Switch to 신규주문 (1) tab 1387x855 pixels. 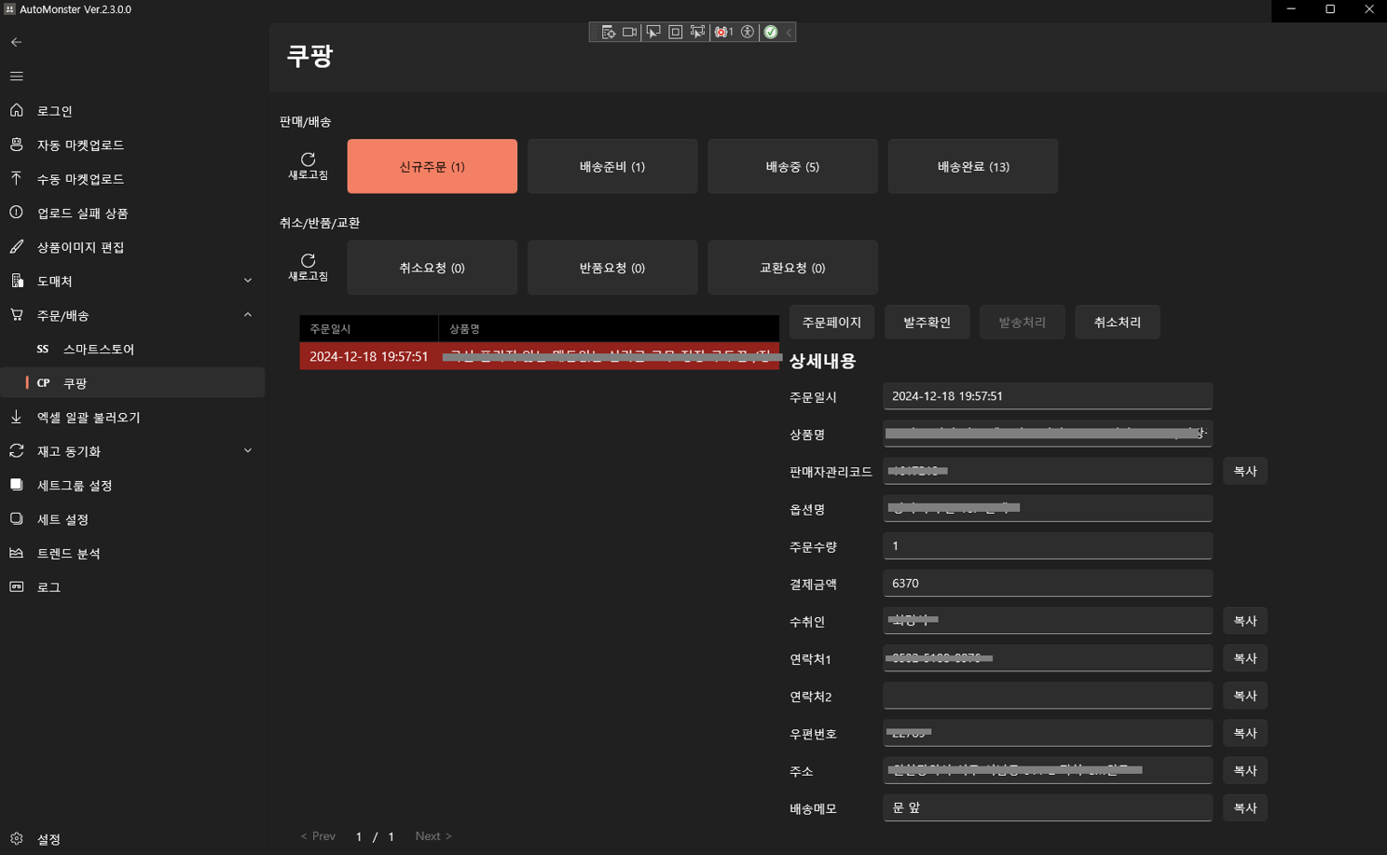click(432, 166)
